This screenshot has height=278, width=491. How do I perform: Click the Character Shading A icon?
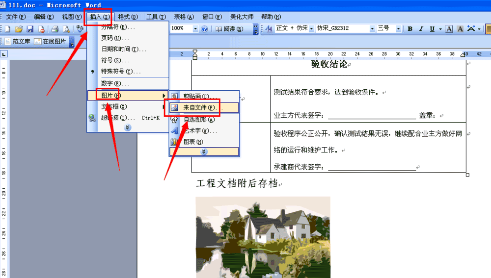pyautogui.click(x=460, y=29)
